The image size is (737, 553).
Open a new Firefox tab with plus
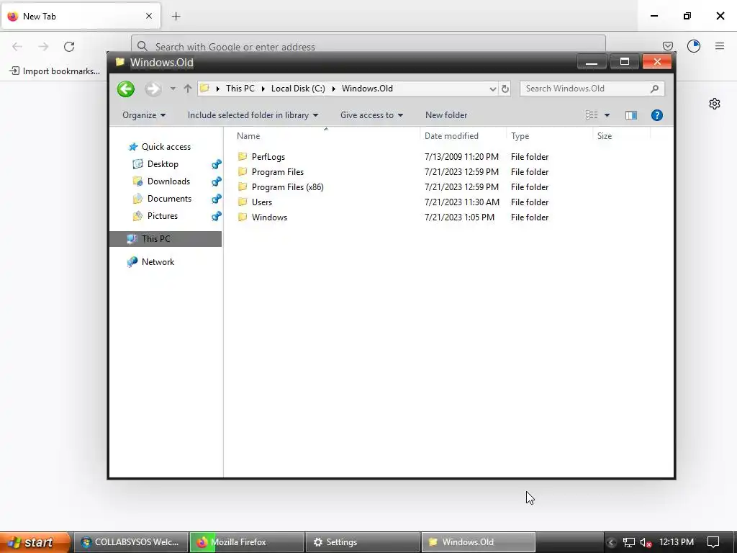click(x=176, y=17)
